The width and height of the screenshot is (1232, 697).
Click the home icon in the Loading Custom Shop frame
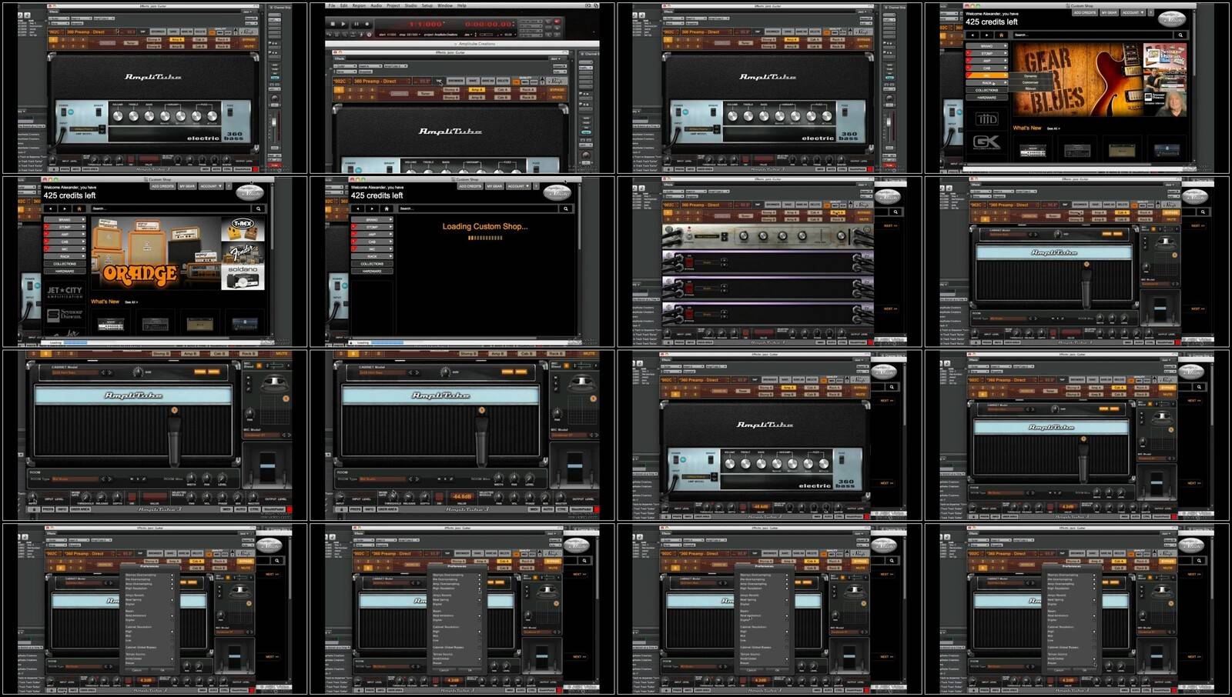[x=387, y=208]
